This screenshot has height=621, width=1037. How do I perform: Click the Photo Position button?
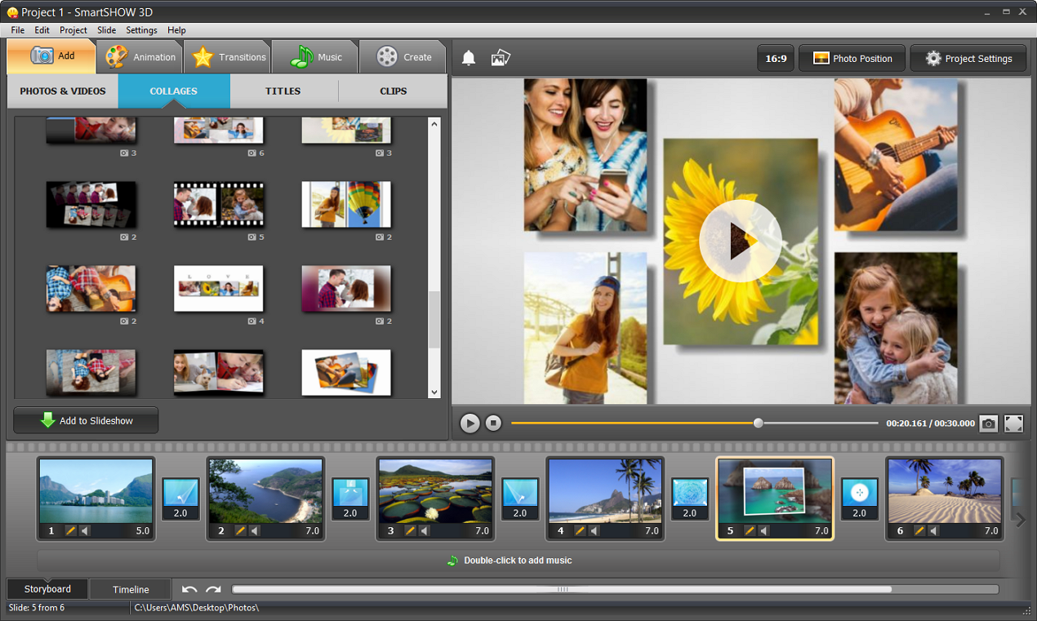pyautogui.click(x=852, y=58)
